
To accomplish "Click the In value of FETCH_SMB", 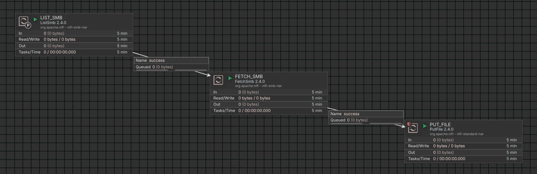I will [249, 92].
